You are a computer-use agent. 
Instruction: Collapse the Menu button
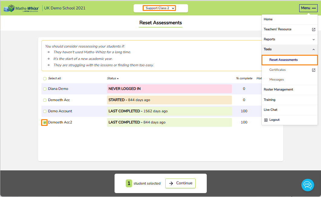pyautogui.click(x=308, y=8)
